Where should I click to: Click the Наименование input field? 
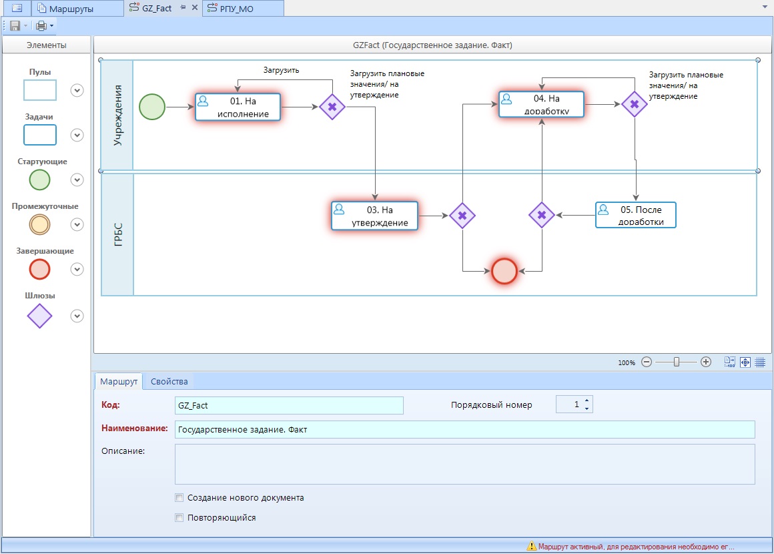click(464, 429)
